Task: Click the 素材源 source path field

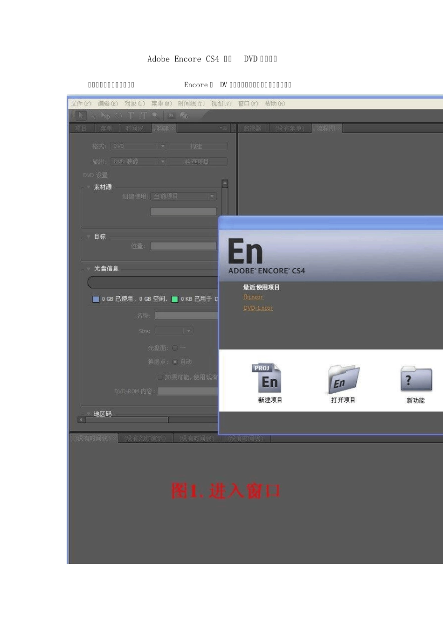Action: click(183, 212)
